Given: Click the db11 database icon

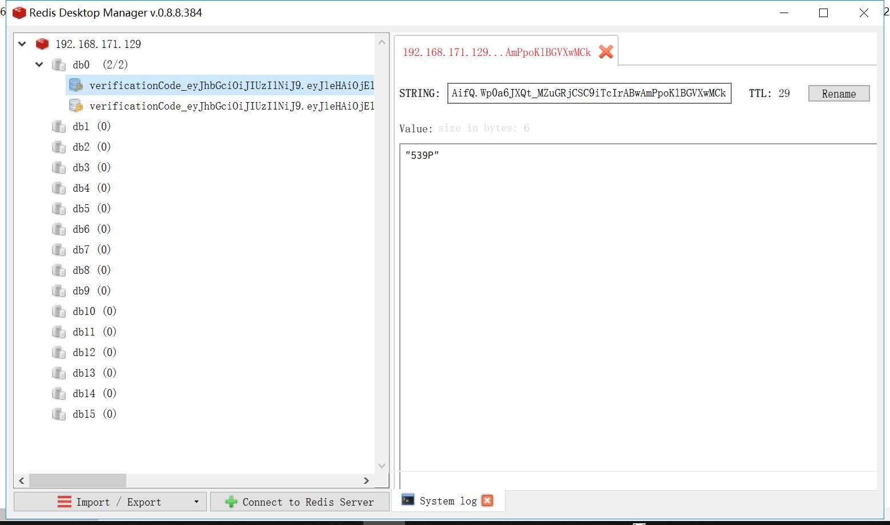Looking at the screenshot, I should [59, 332].
